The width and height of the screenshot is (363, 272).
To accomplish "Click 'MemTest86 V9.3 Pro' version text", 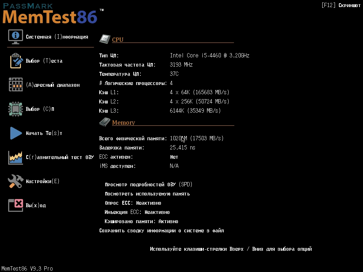I will [27, 268].
